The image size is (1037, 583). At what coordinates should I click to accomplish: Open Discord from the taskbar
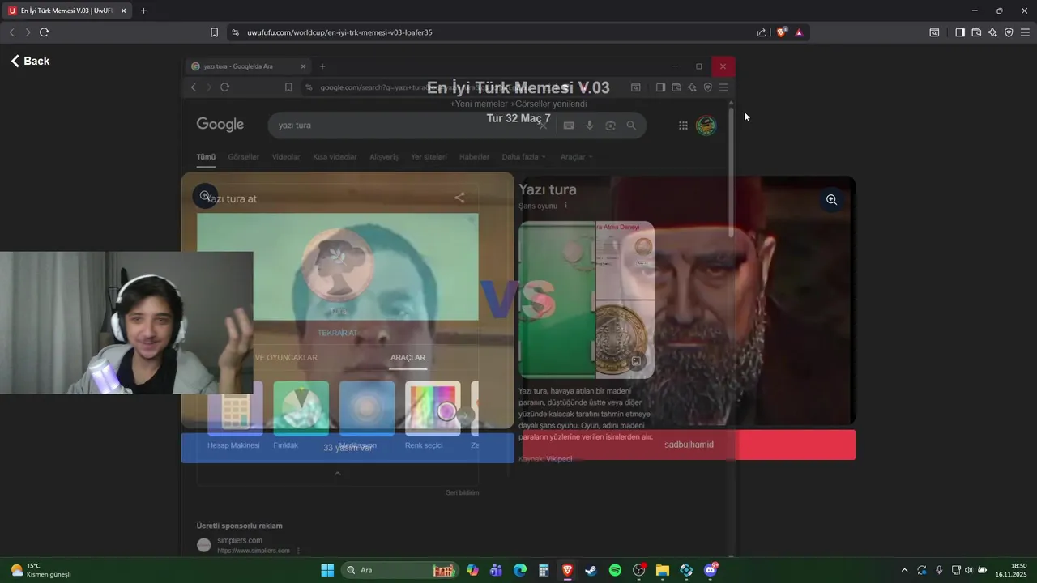tap(711, 570)
